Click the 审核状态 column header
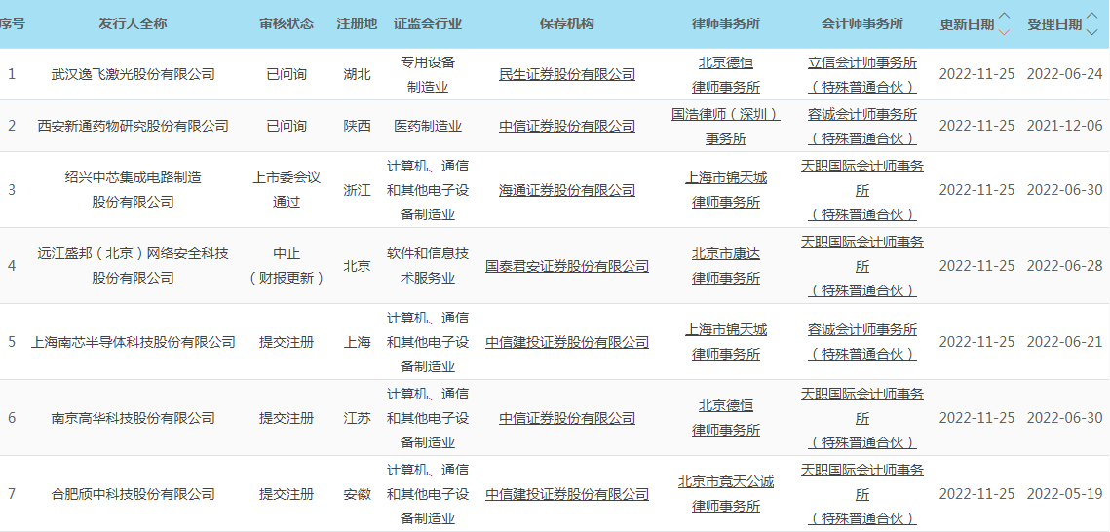 point(287,23)
